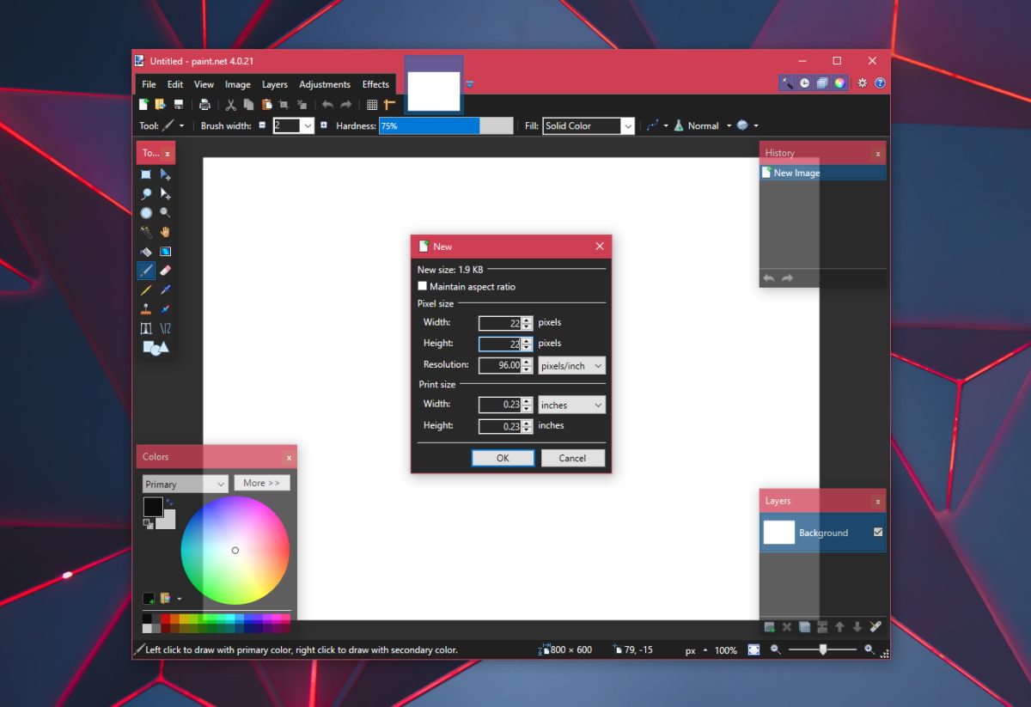Open the paint.net settings gear
1031x707 pixels.
[861, 83]
